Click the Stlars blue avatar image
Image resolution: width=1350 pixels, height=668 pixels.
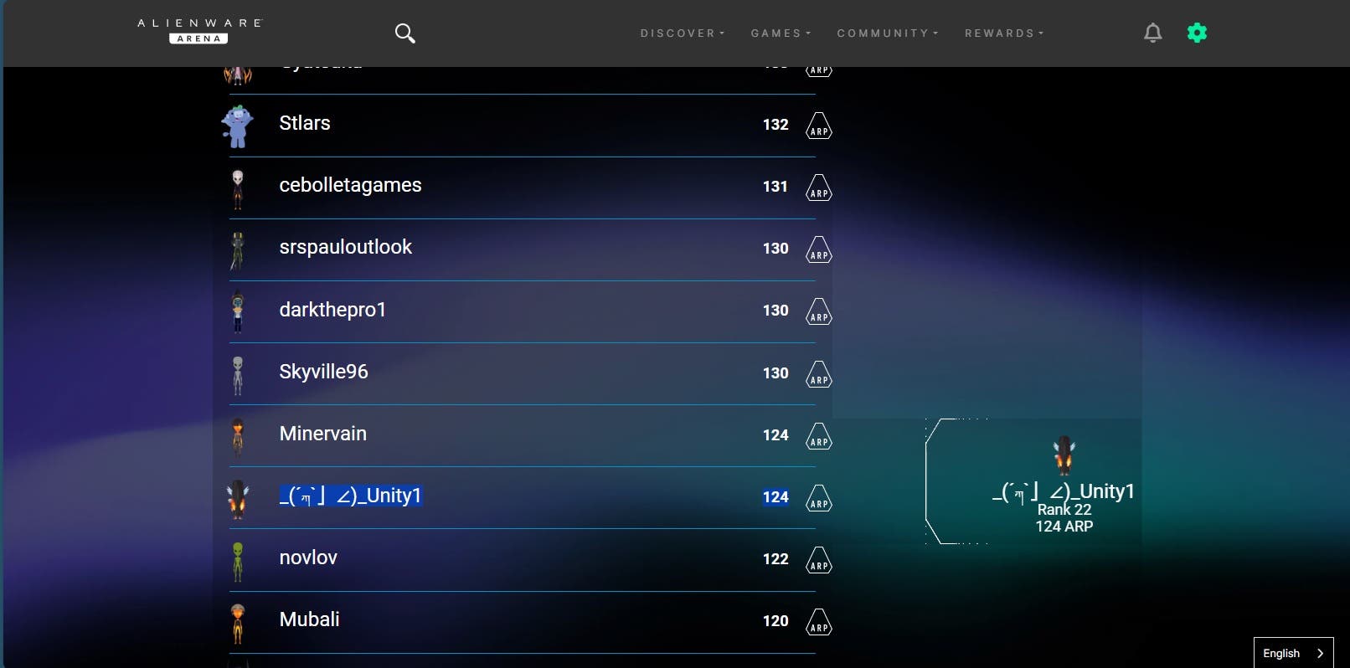point(237,126)
